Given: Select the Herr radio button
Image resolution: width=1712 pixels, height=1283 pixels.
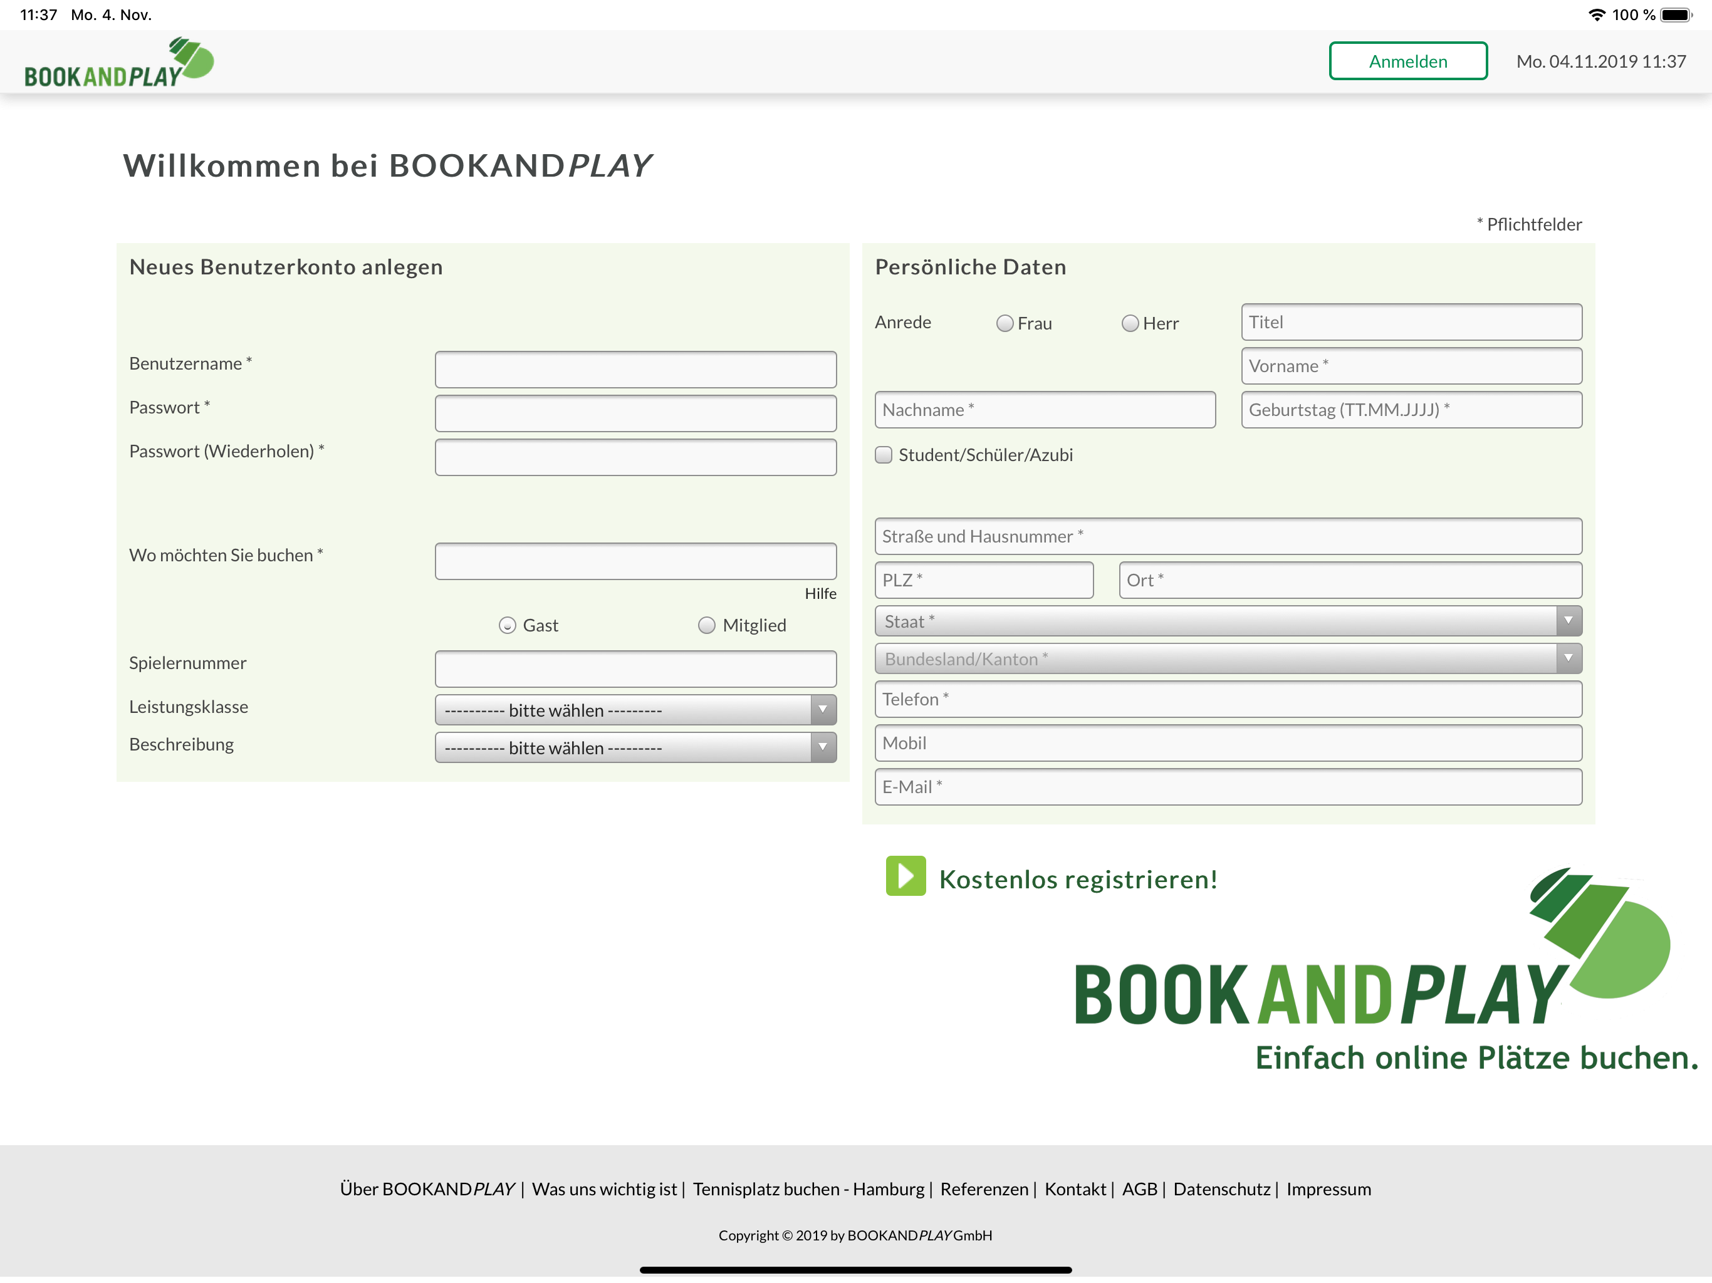Looking at the screenshot, I should 1129,323.
